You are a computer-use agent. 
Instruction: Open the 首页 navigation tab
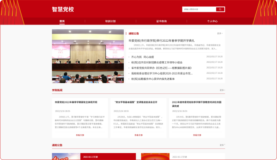click(62, 21)
